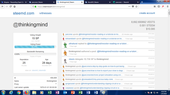
Task: Open Excel from the taskbar
Action: point(50,93)
